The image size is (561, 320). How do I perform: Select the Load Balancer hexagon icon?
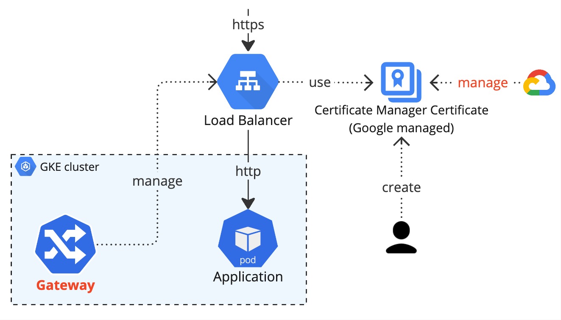pos(248,81)
